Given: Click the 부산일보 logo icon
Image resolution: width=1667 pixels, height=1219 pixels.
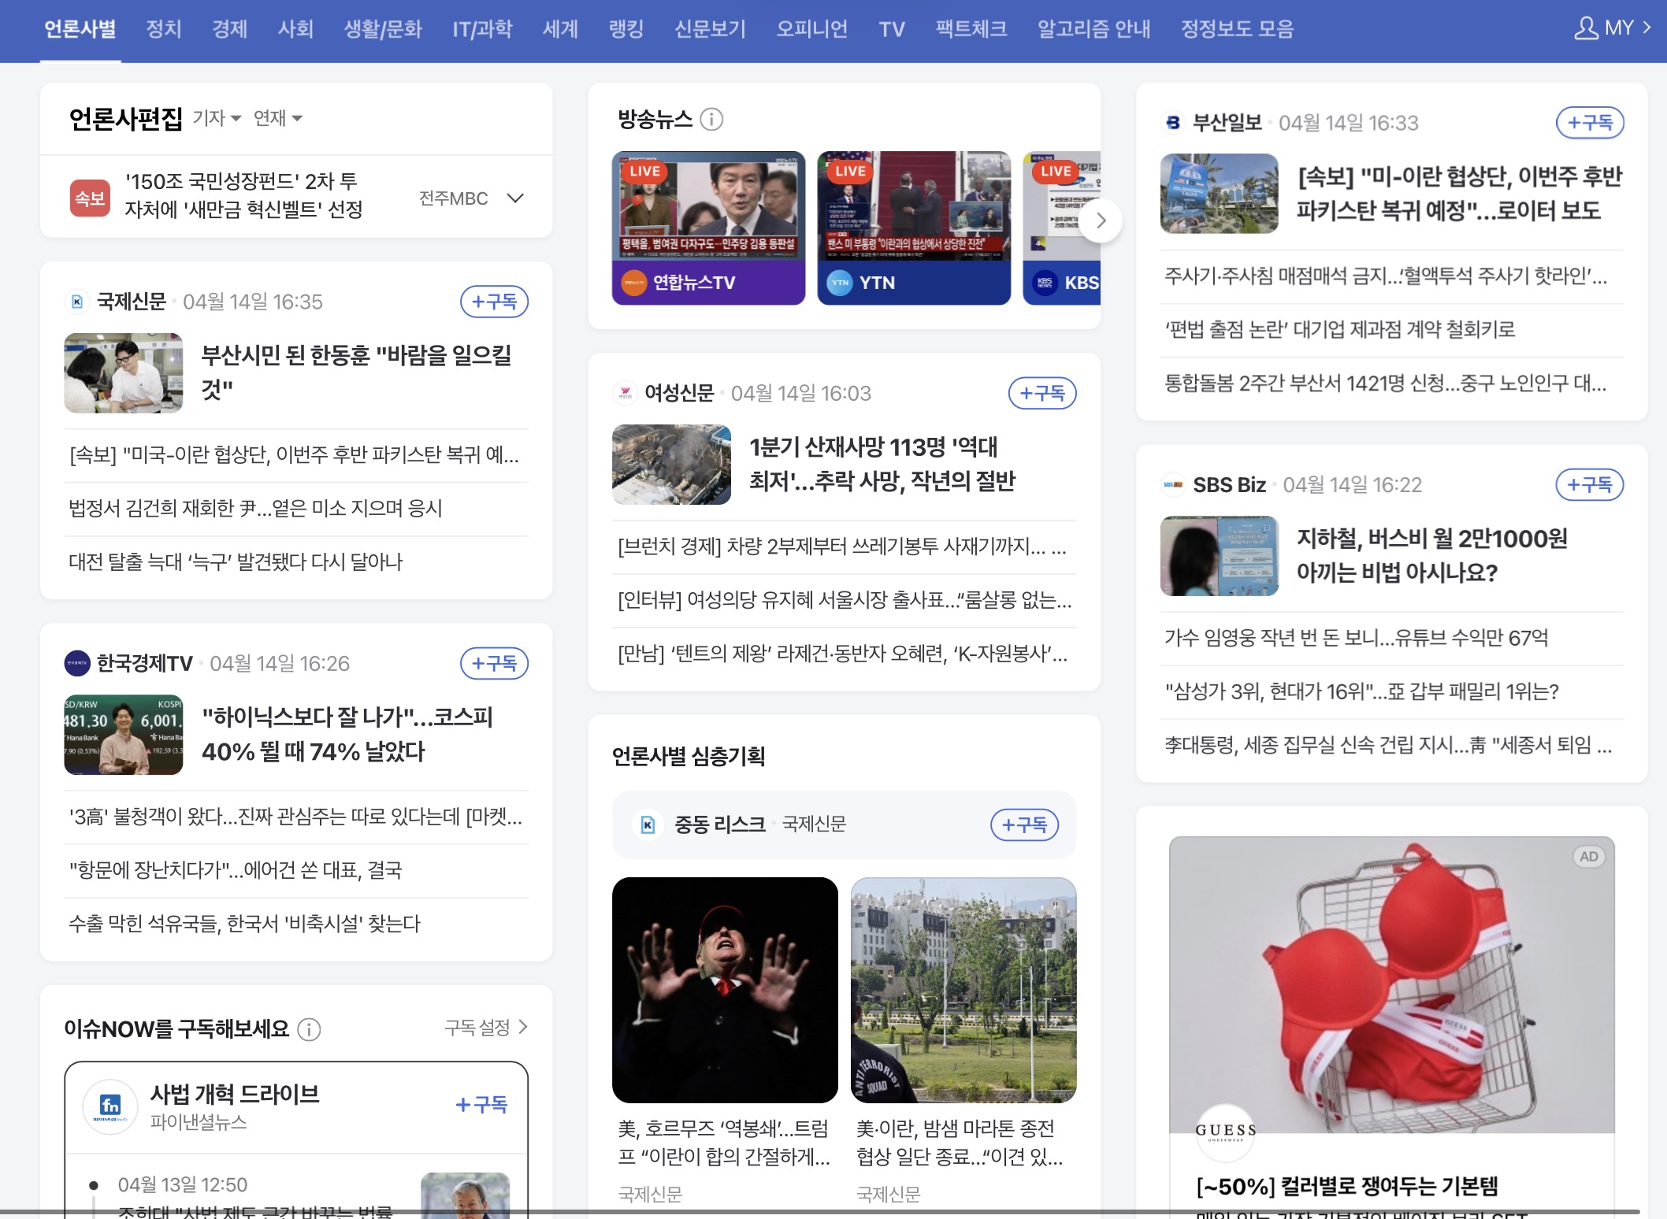Looking at the screenshot, I should [1173, 123].
